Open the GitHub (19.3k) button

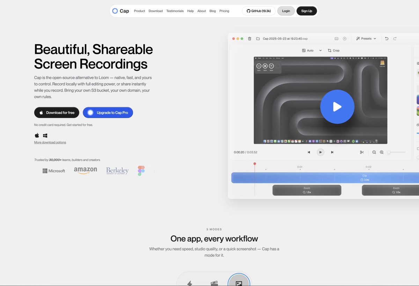tap(259, 11)
